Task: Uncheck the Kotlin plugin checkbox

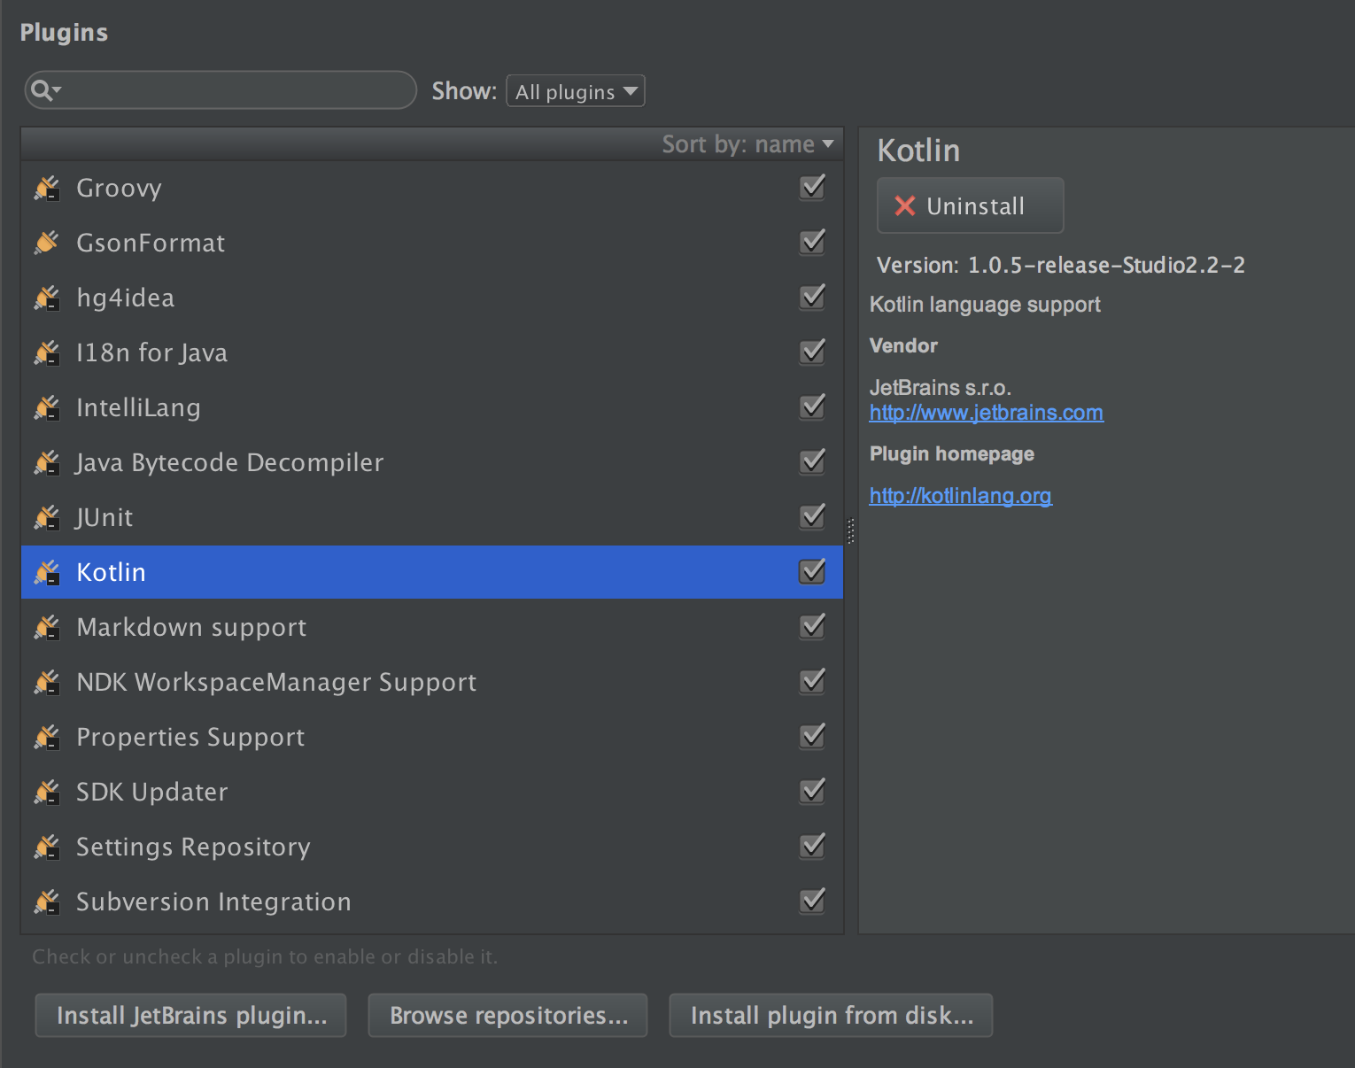Action: pos(812,571)
